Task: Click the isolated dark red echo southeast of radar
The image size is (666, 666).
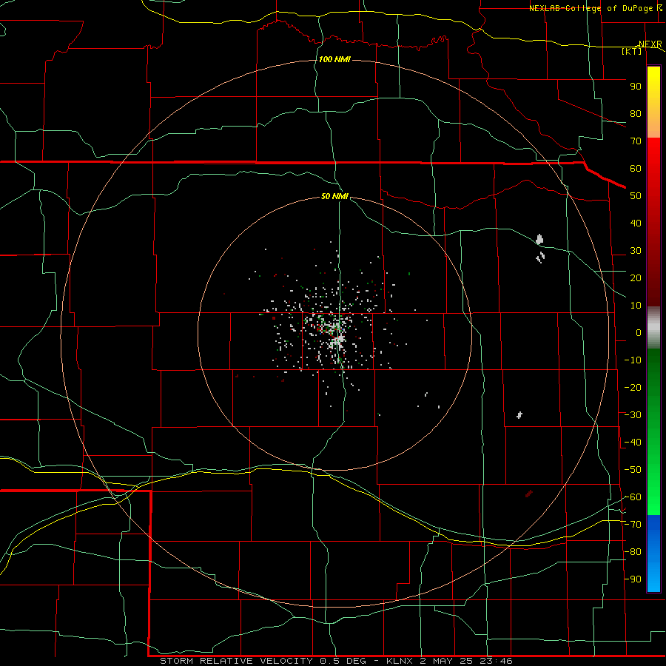Action: 529,493
